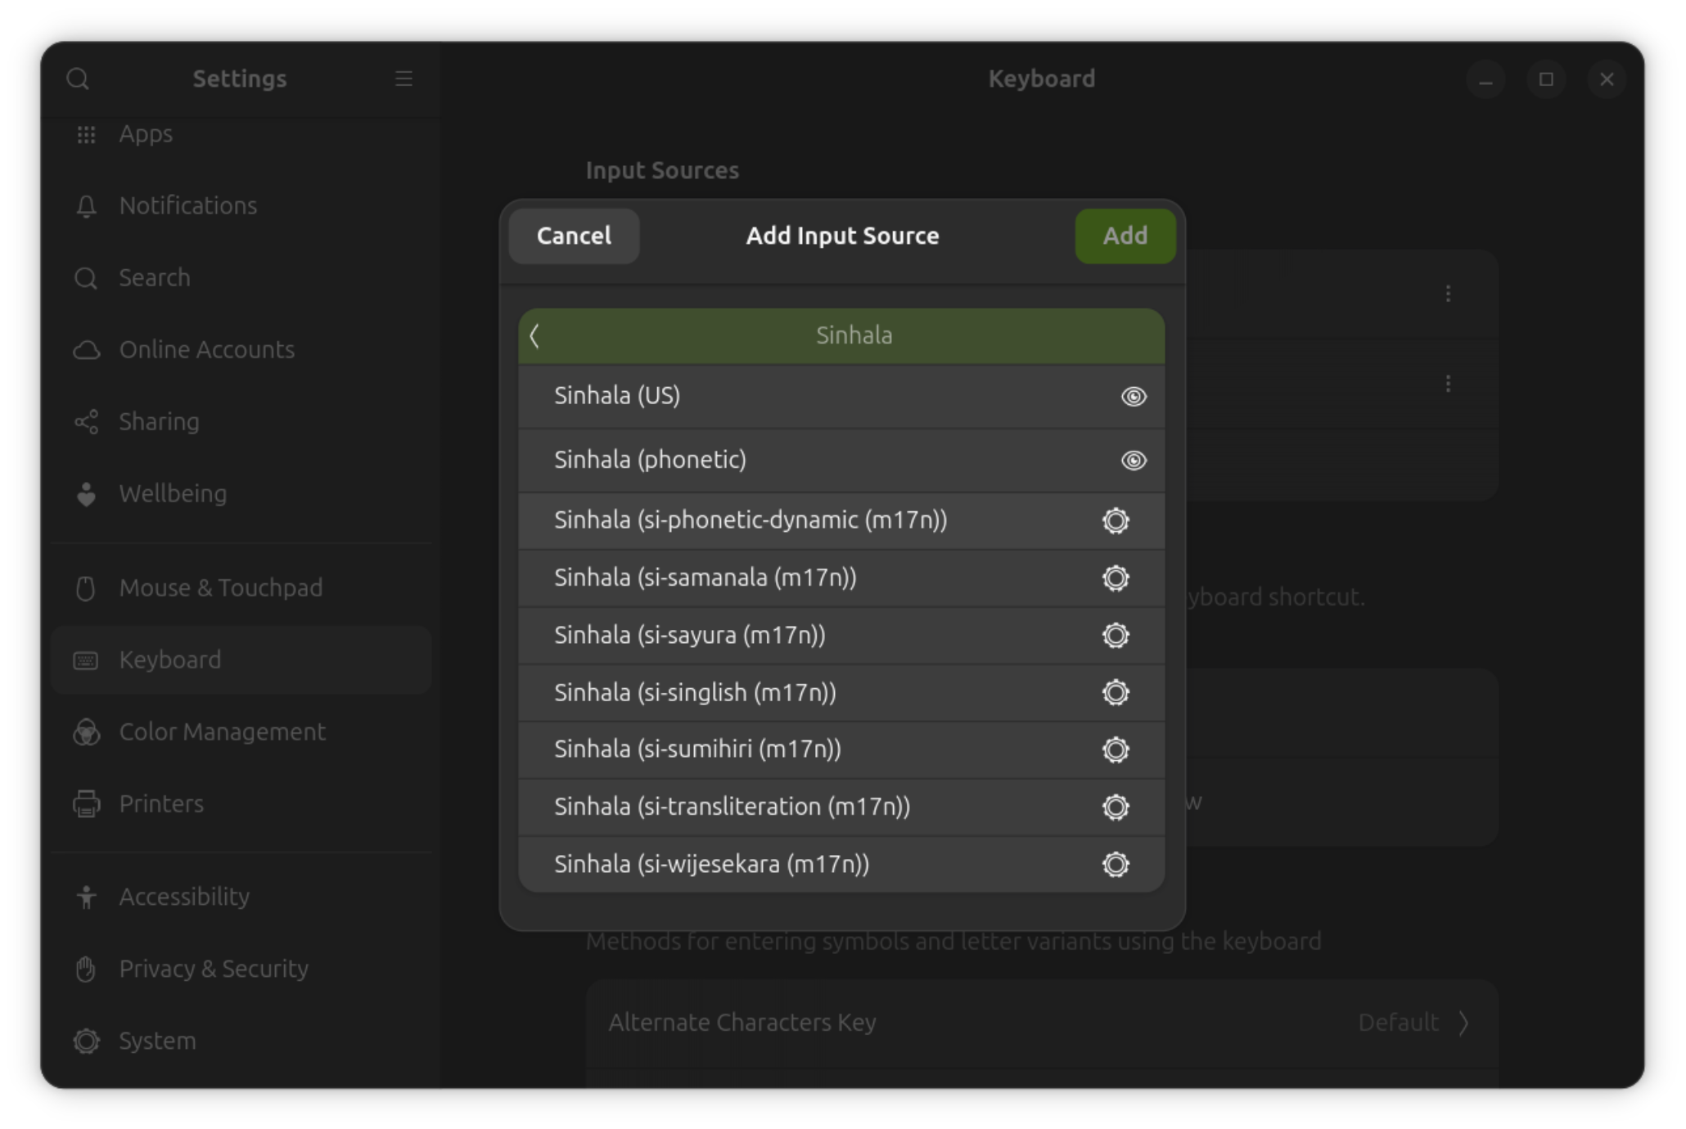
Task: Open the Settings hamburger menu
Action: pyautogui.click(x=403, y=79)
